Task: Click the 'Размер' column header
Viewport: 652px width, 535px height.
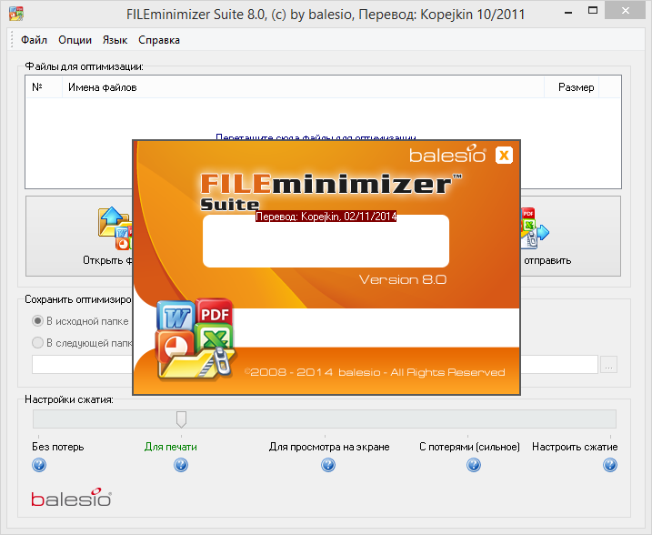Action: coord(571,87)
